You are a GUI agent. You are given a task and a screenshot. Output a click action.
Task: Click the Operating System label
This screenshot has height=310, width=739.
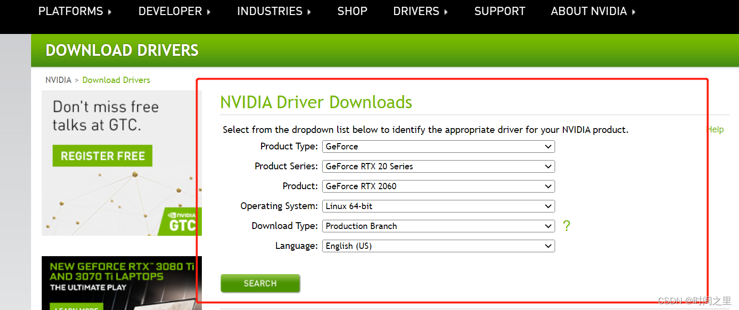(279, 206)
